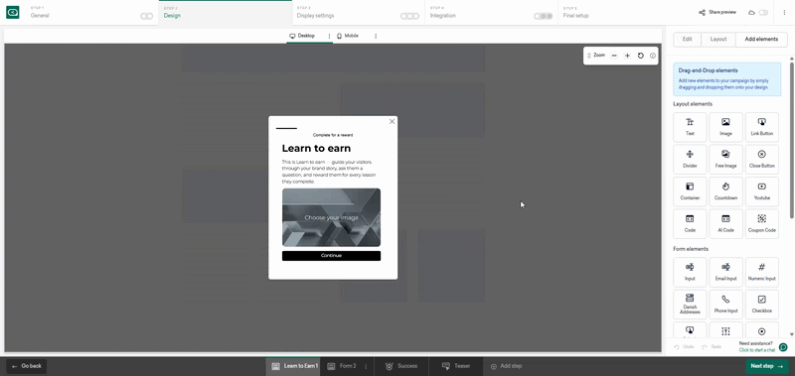This screenshot has width=795, height=376.
Task: Add a Text element
Action: pos(690,127)
